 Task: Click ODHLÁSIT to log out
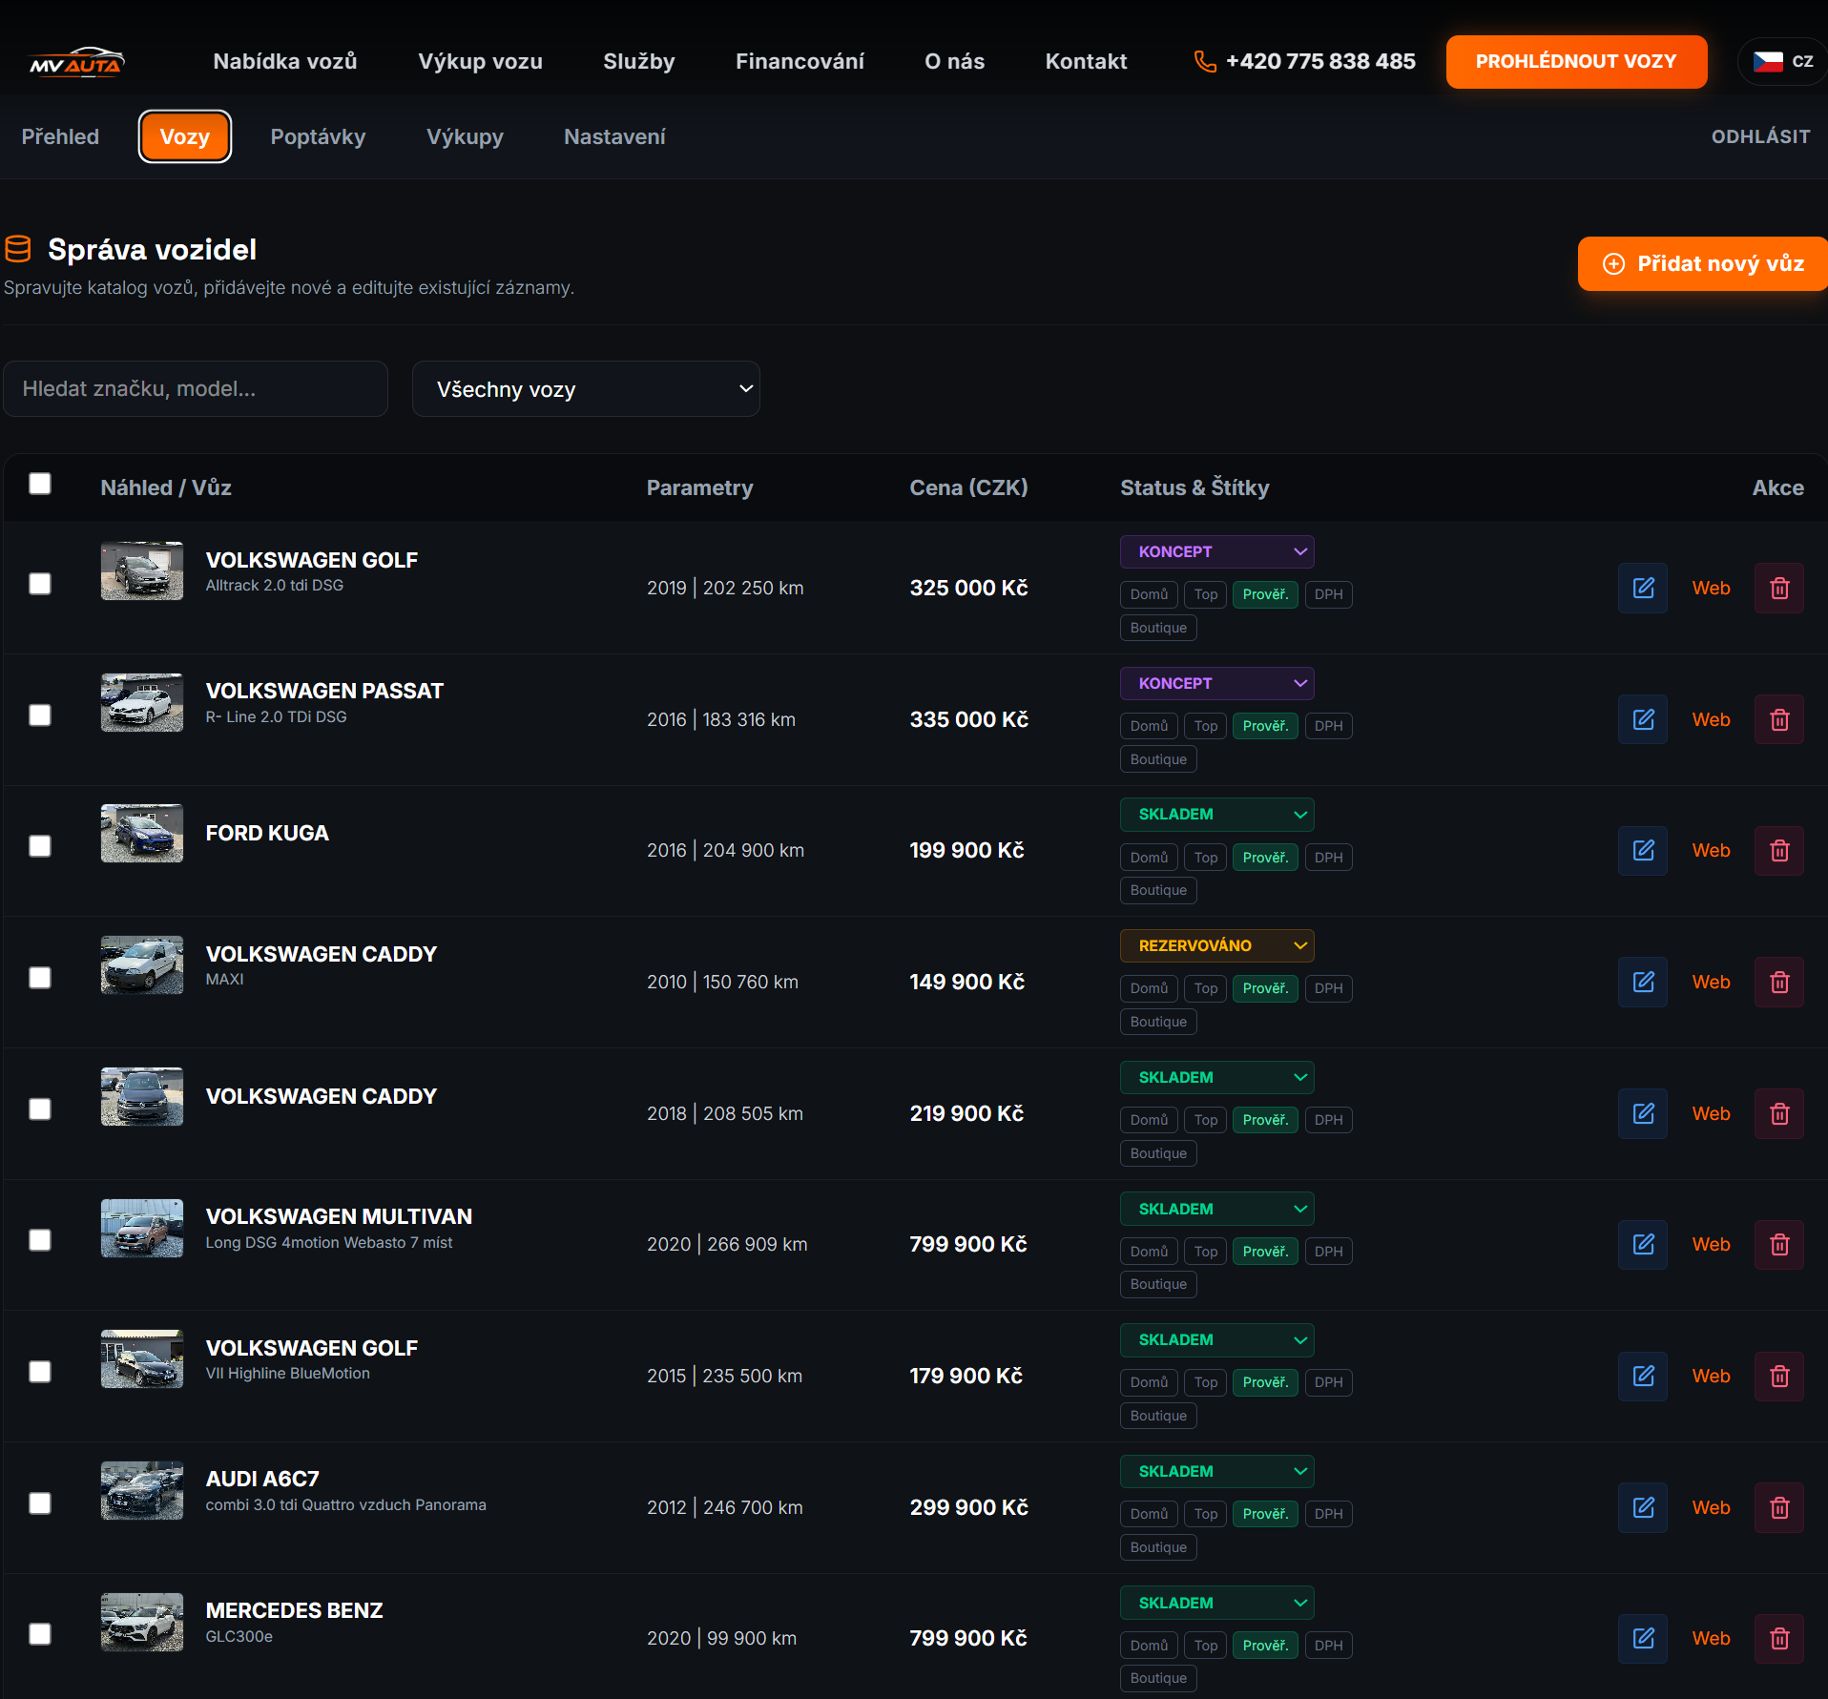pos(1760,136)
